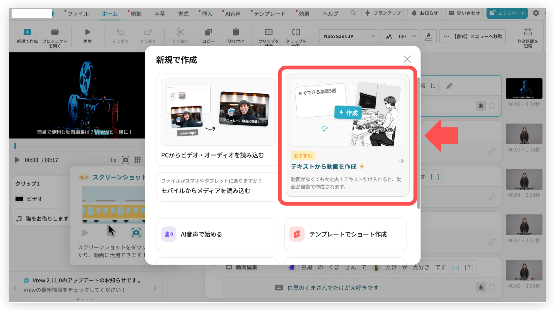Switch to the AI音声 menu tab

click(x=232, y=14)
